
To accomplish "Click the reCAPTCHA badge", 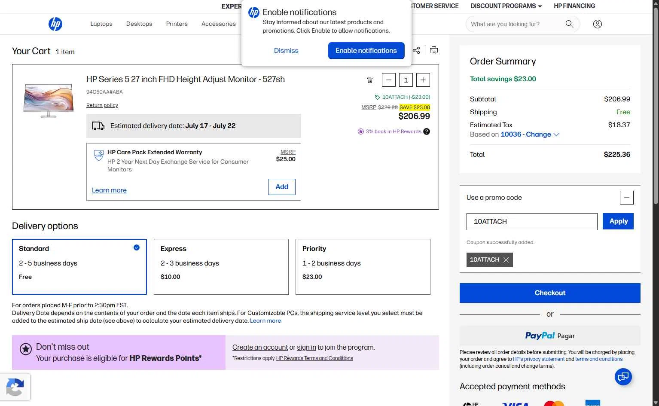I will (15, 387).
